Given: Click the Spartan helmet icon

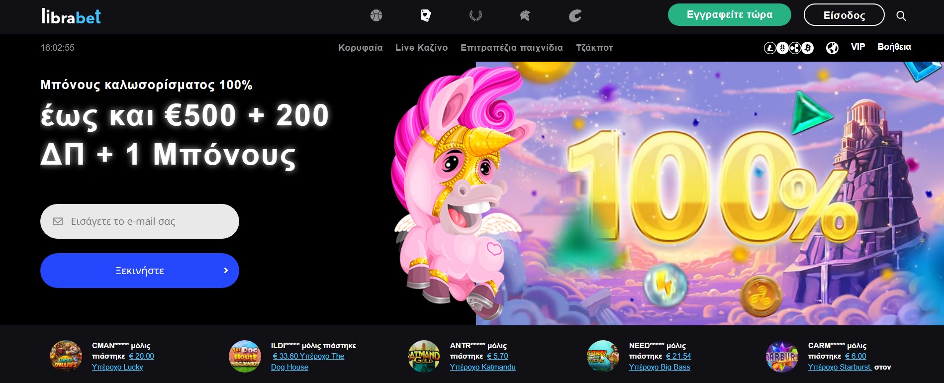Looking at the screenshot, I should point(525,16).
